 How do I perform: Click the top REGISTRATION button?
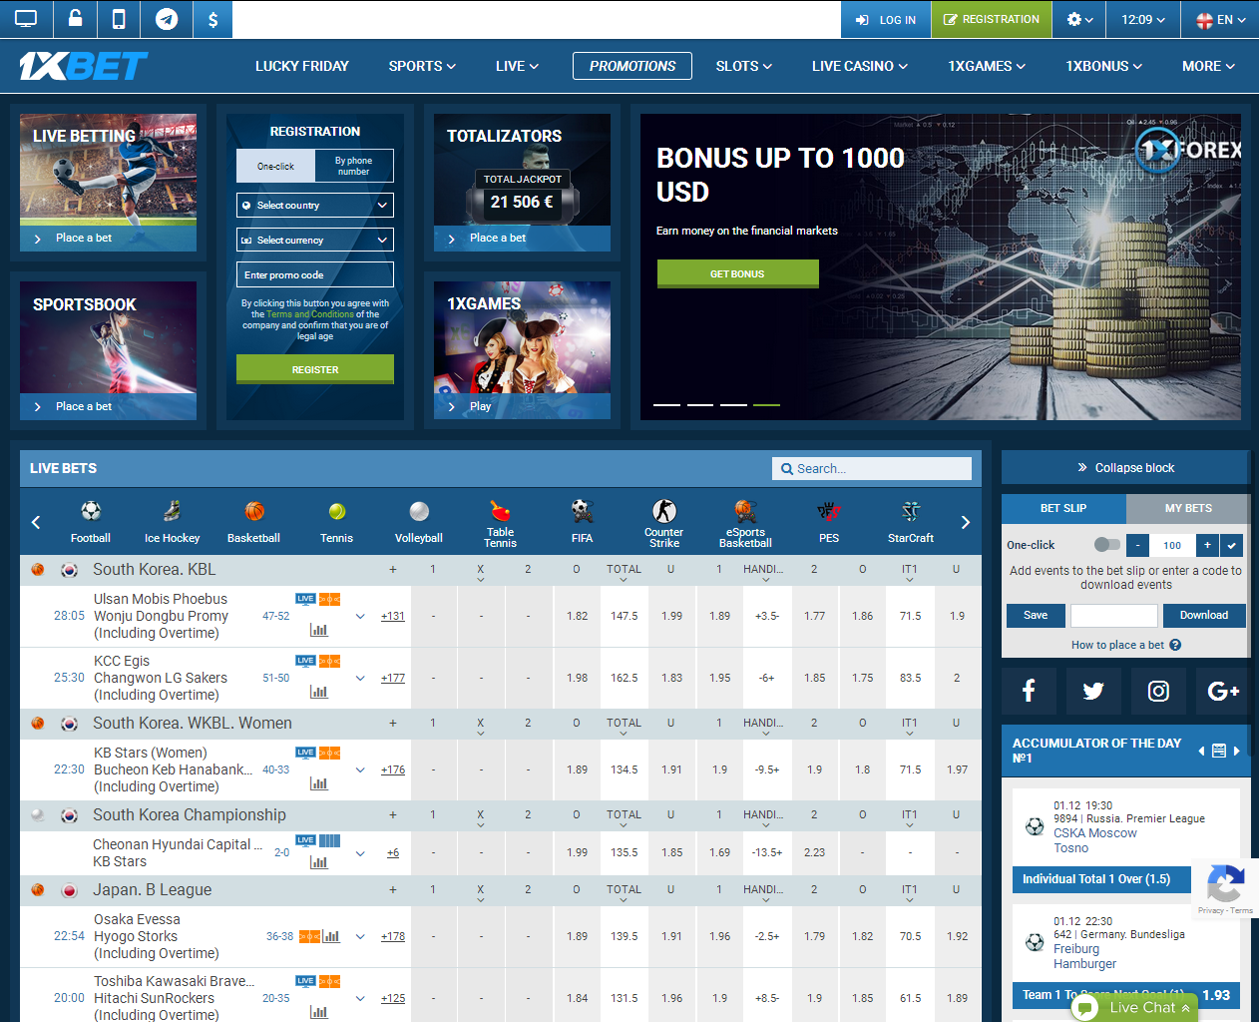[992, 19]
